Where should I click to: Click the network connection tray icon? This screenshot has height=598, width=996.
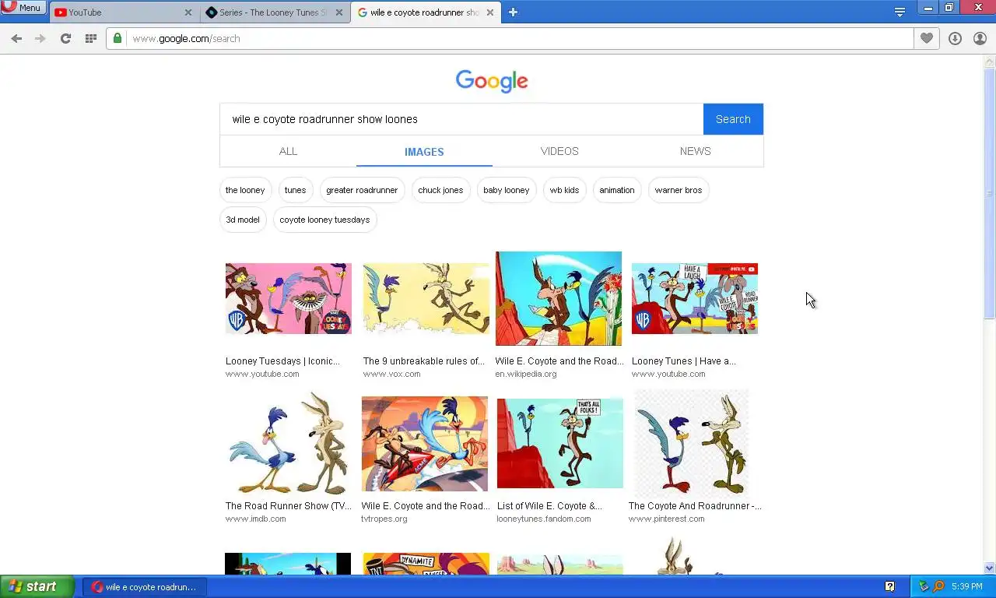924,586
